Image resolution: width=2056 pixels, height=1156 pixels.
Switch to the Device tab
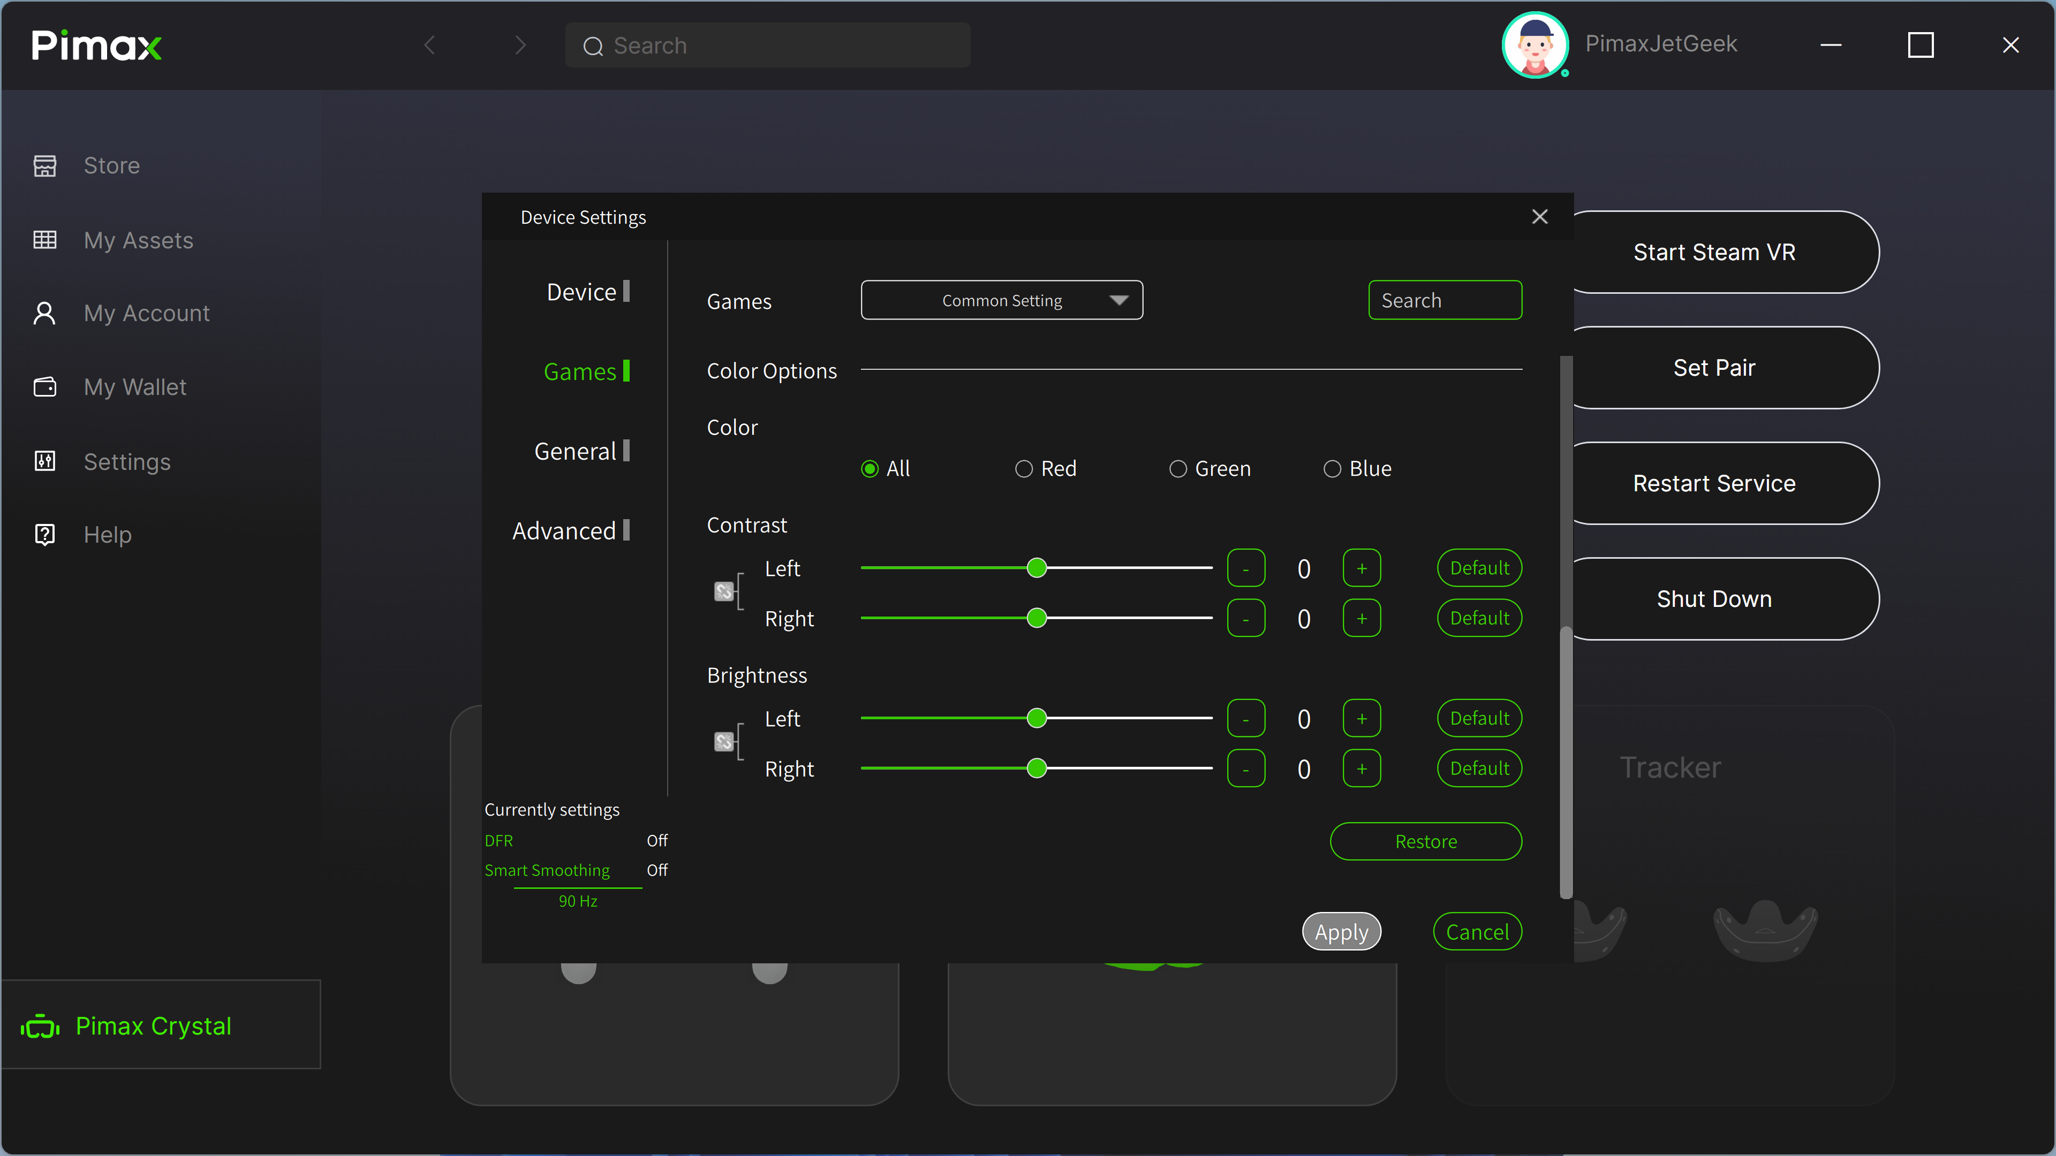coord(588,292)
